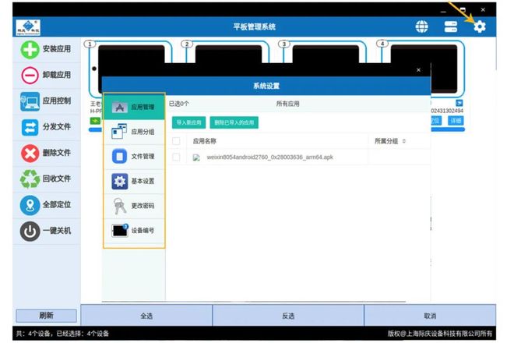Select 应用分组 tab in settings
Viewport: 514px width, 343px height.
point(134,132)
